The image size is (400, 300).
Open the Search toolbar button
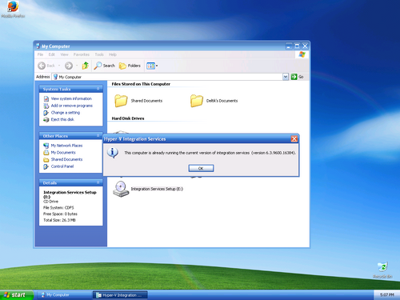105,66
